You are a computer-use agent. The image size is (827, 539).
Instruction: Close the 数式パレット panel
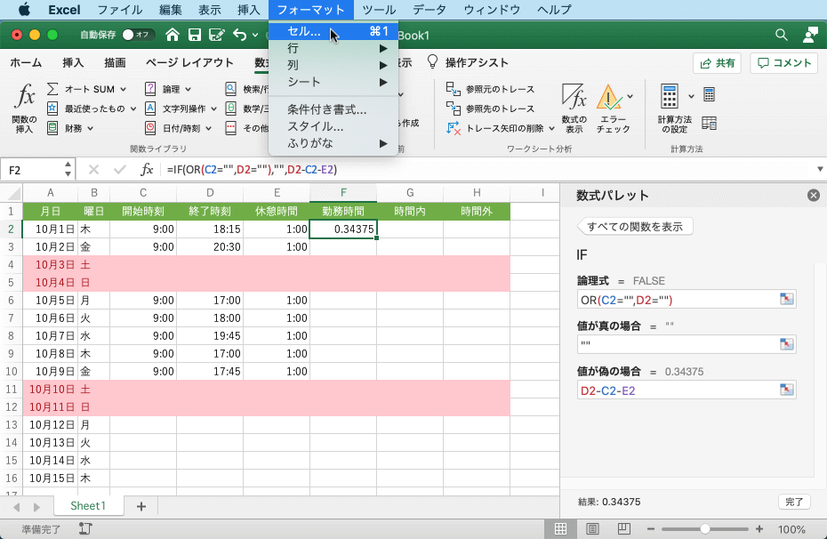(x=814, y=196)
